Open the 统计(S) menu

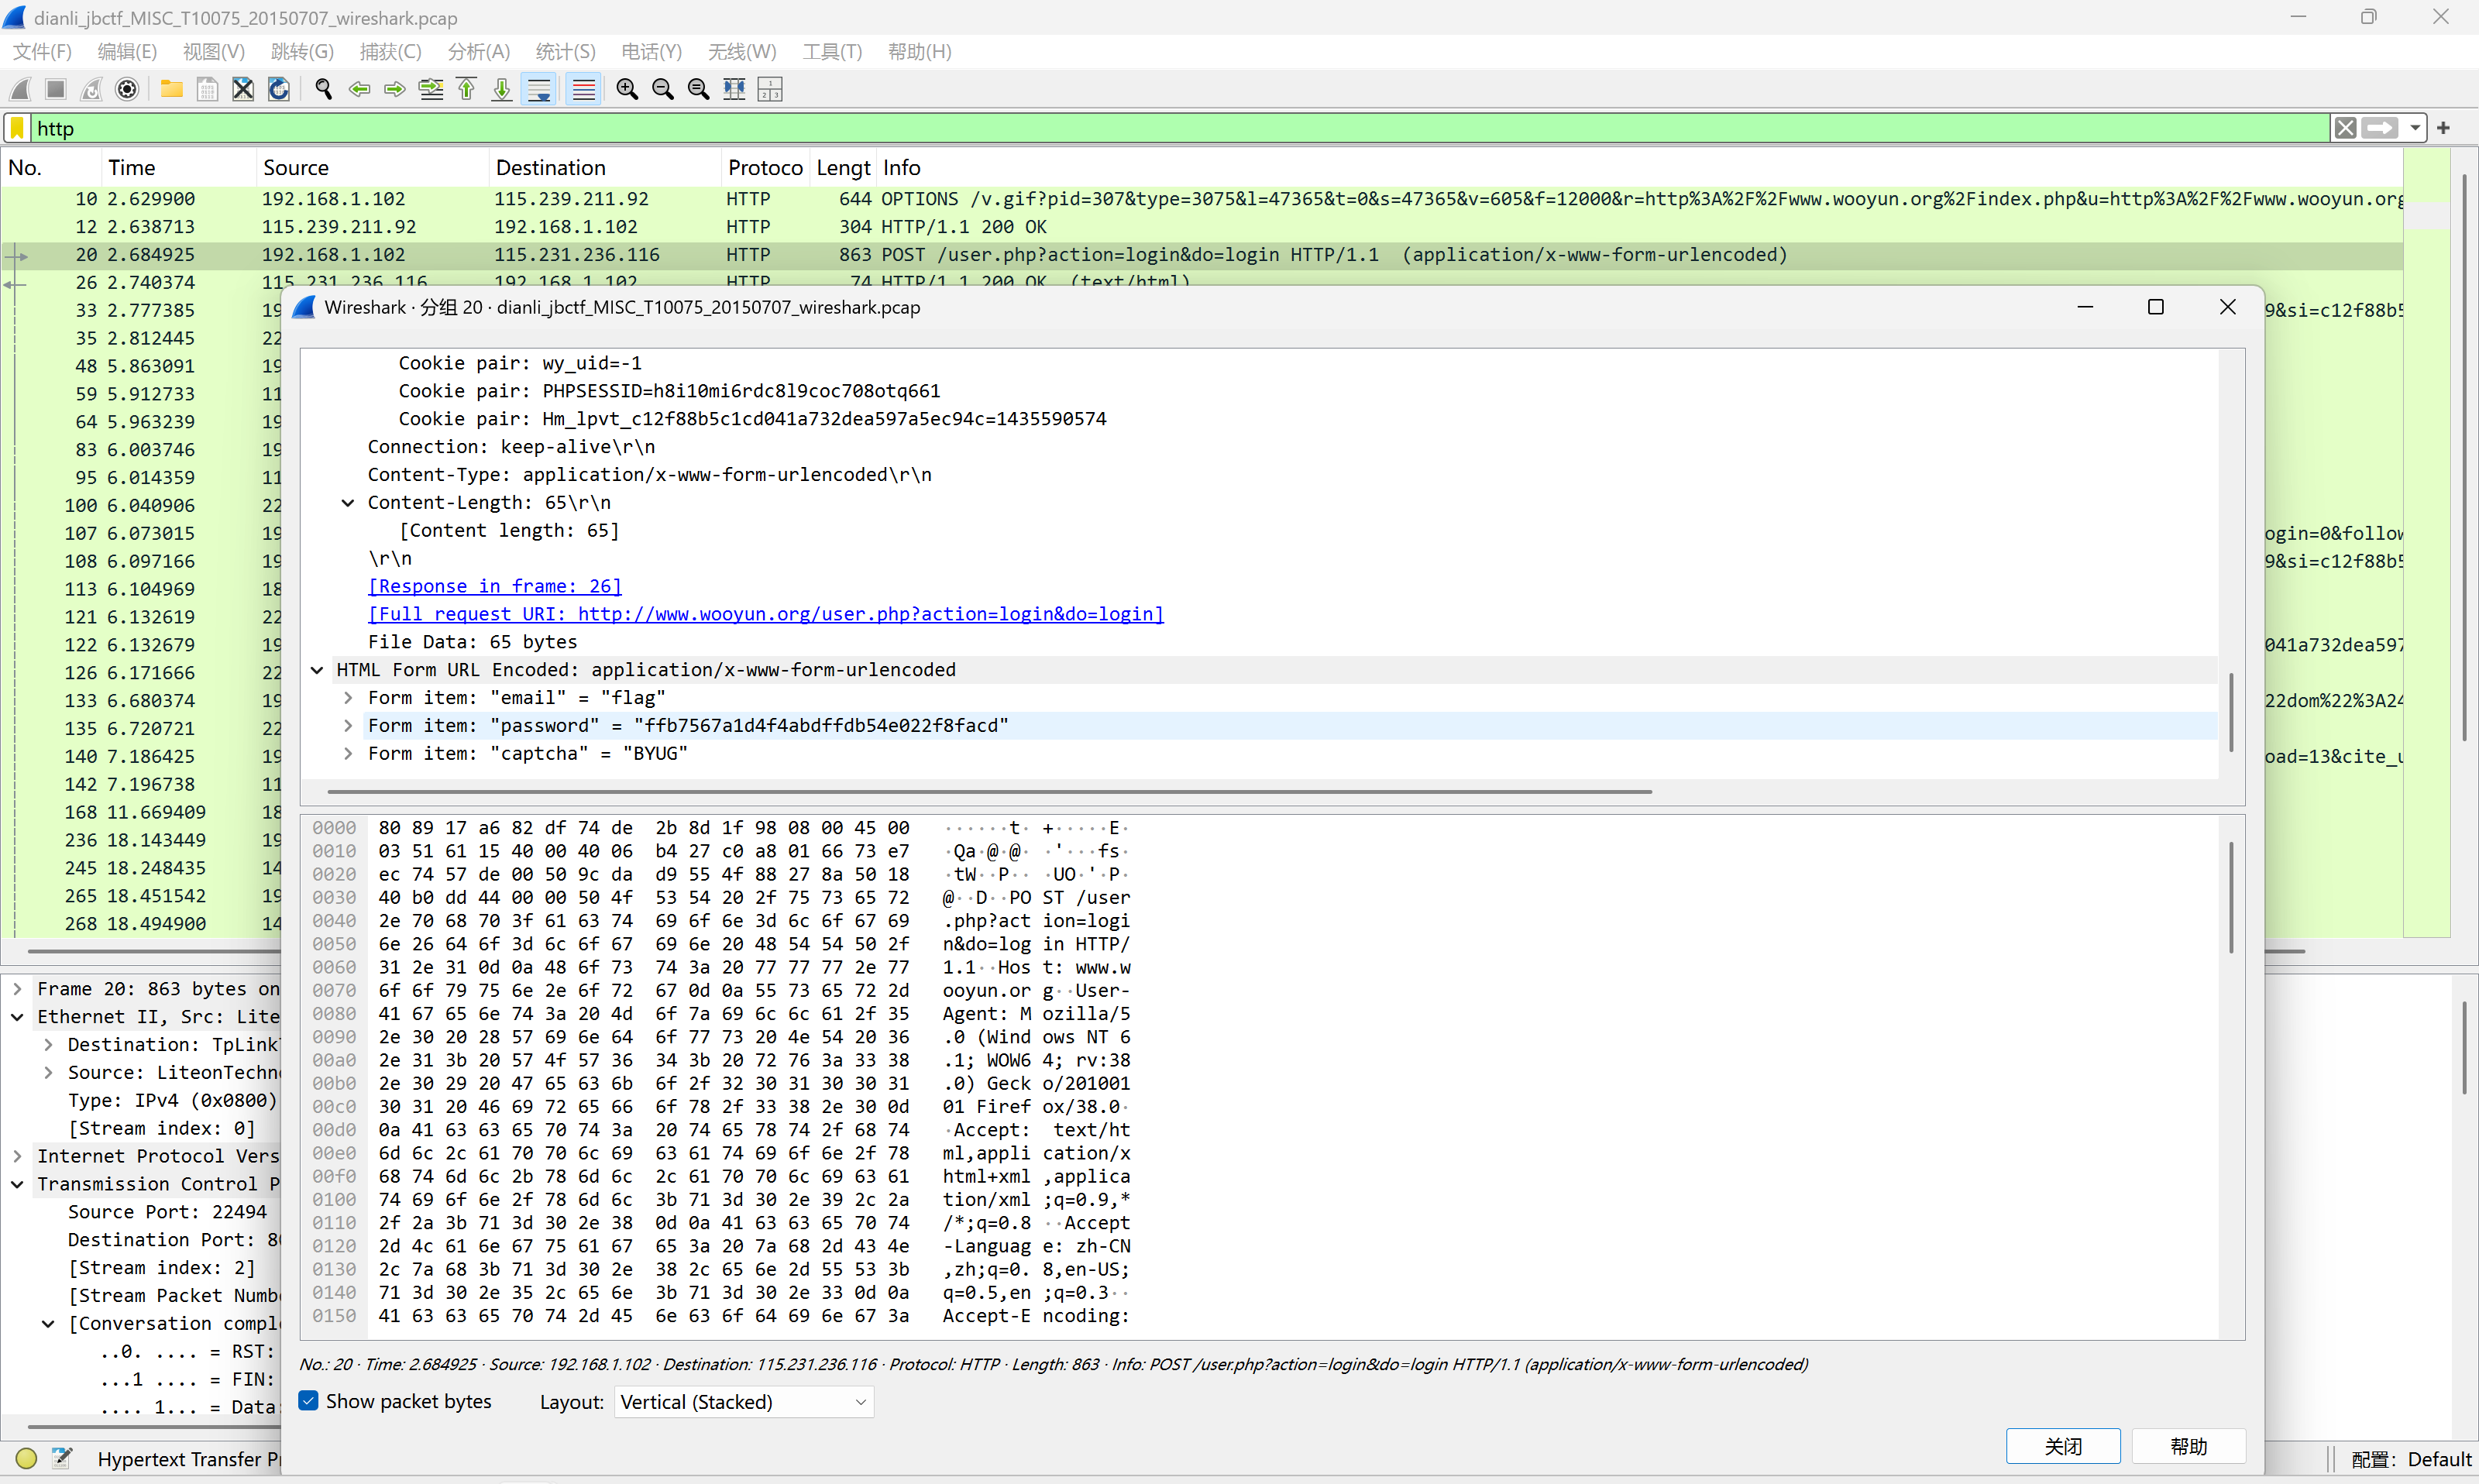pyautogui.click(x=565, y=52)
